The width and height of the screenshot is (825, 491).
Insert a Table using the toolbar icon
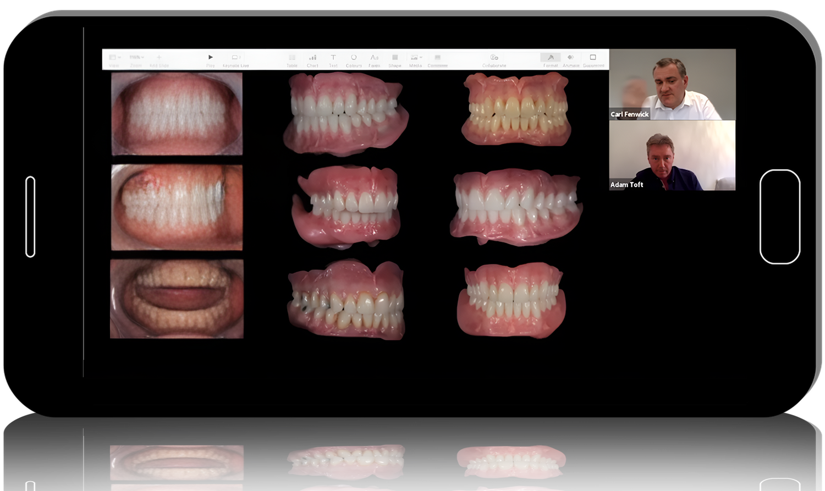pyautogui.click(x=292, y=58)
